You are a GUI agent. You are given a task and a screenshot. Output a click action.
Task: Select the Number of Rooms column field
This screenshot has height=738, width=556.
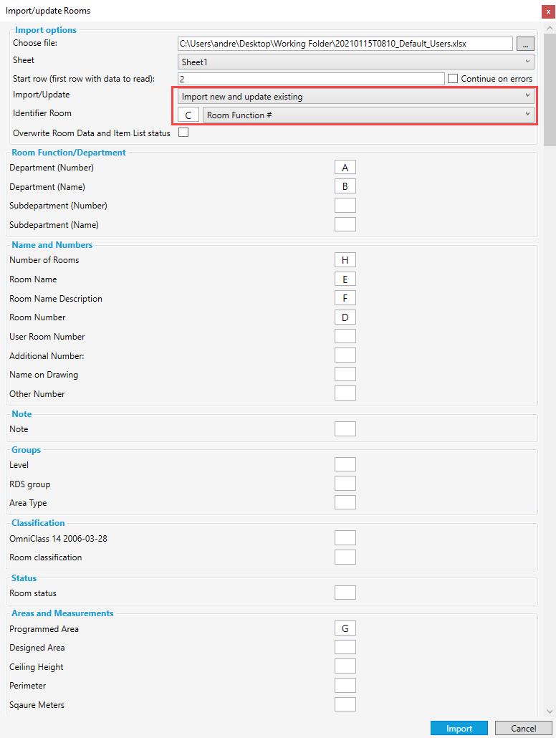tap(345, 259)
